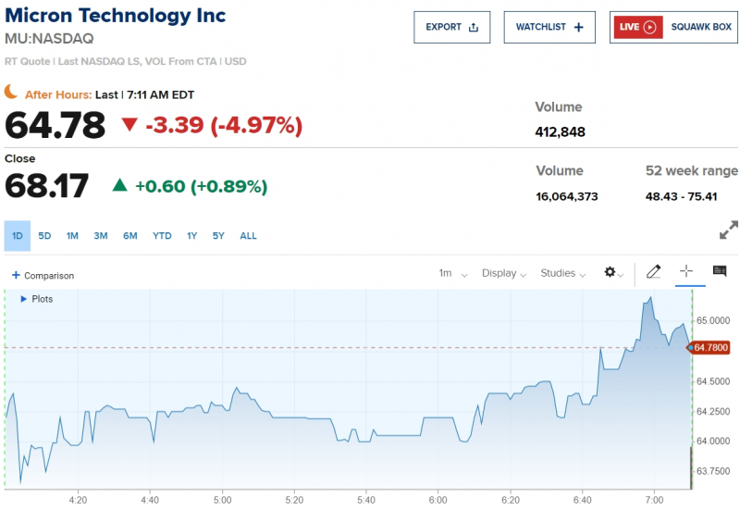
Task: Open the chart comment/news icon
Action: 719,271
